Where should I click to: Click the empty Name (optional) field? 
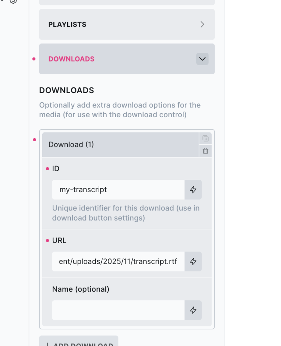[118, 310]
